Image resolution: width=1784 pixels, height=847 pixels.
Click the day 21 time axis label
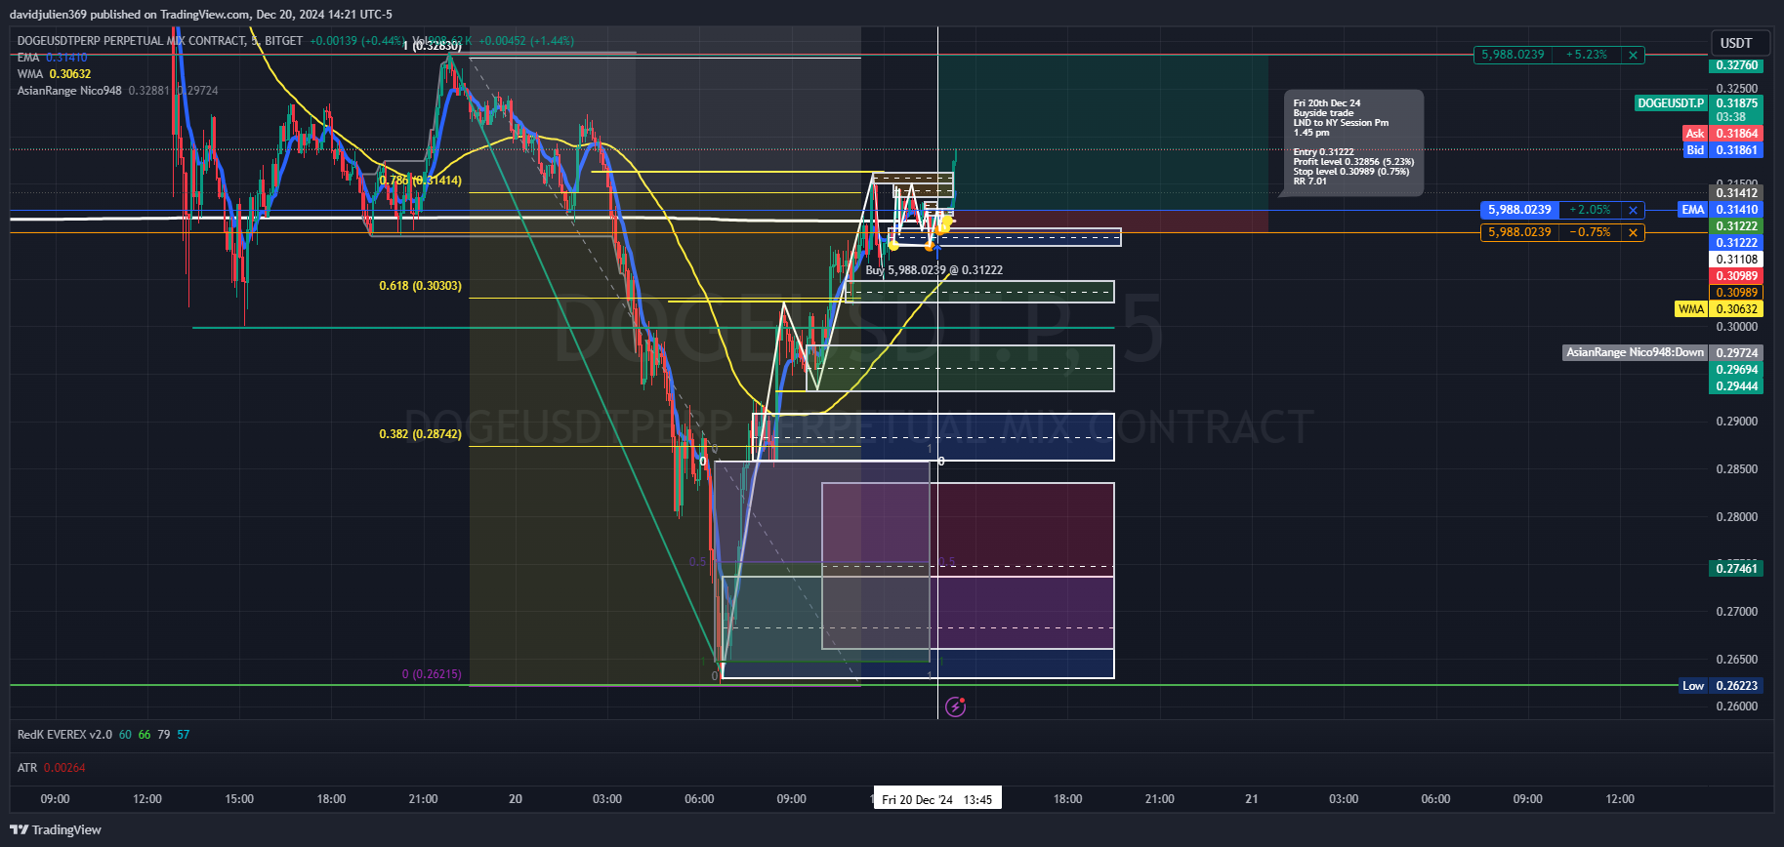point(1252,799)
